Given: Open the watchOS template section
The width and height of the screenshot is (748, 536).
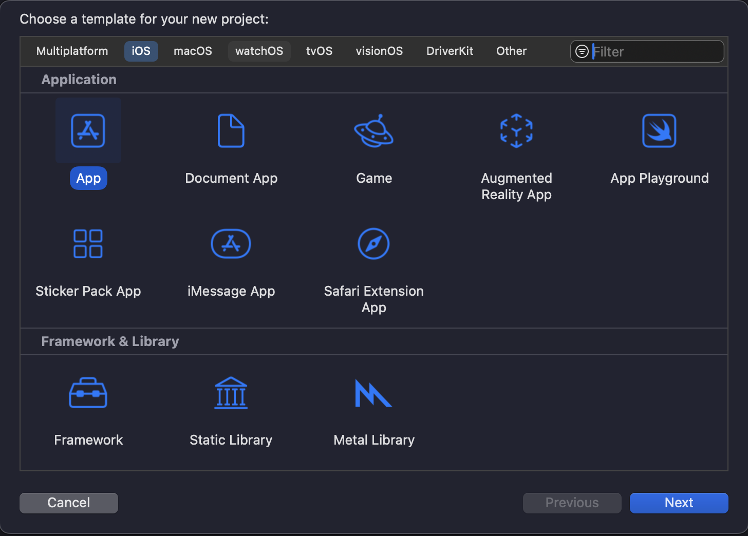Looking at the screenshot, I should pos(259,51).
